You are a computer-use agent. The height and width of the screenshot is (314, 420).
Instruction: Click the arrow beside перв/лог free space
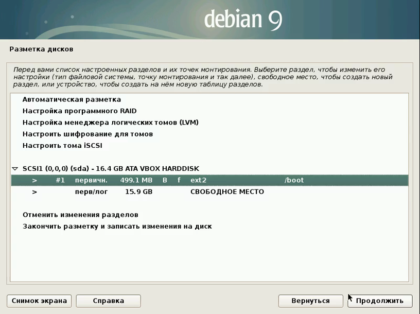click(34, 191)
